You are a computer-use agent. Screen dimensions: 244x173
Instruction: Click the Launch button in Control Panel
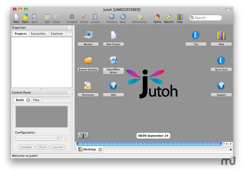(x=58, y=147)
